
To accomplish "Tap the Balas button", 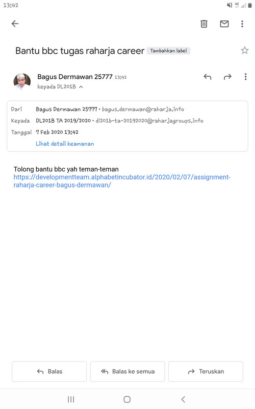I will (x=49, y=372).
